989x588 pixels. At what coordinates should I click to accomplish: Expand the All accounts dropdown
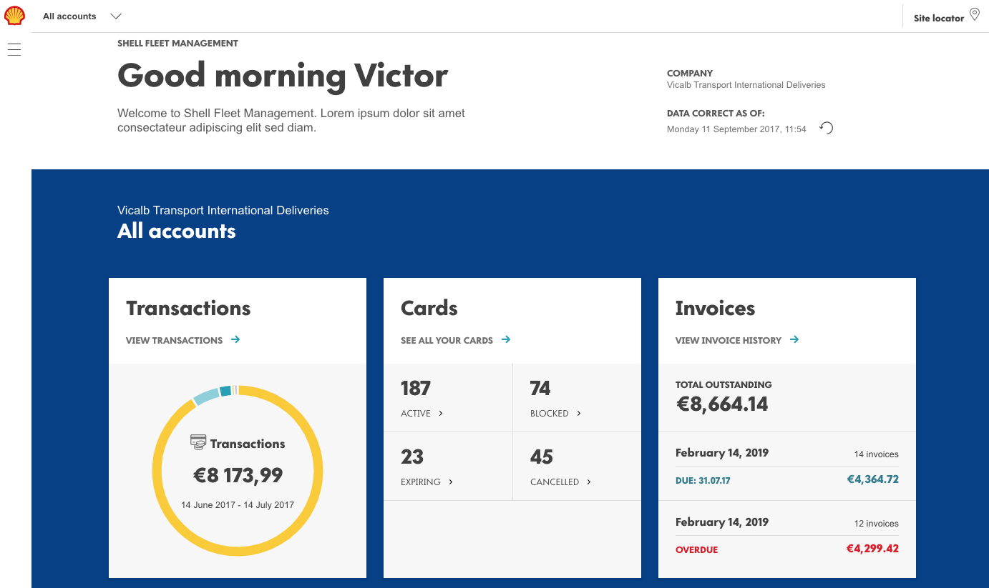pos(116,16)
